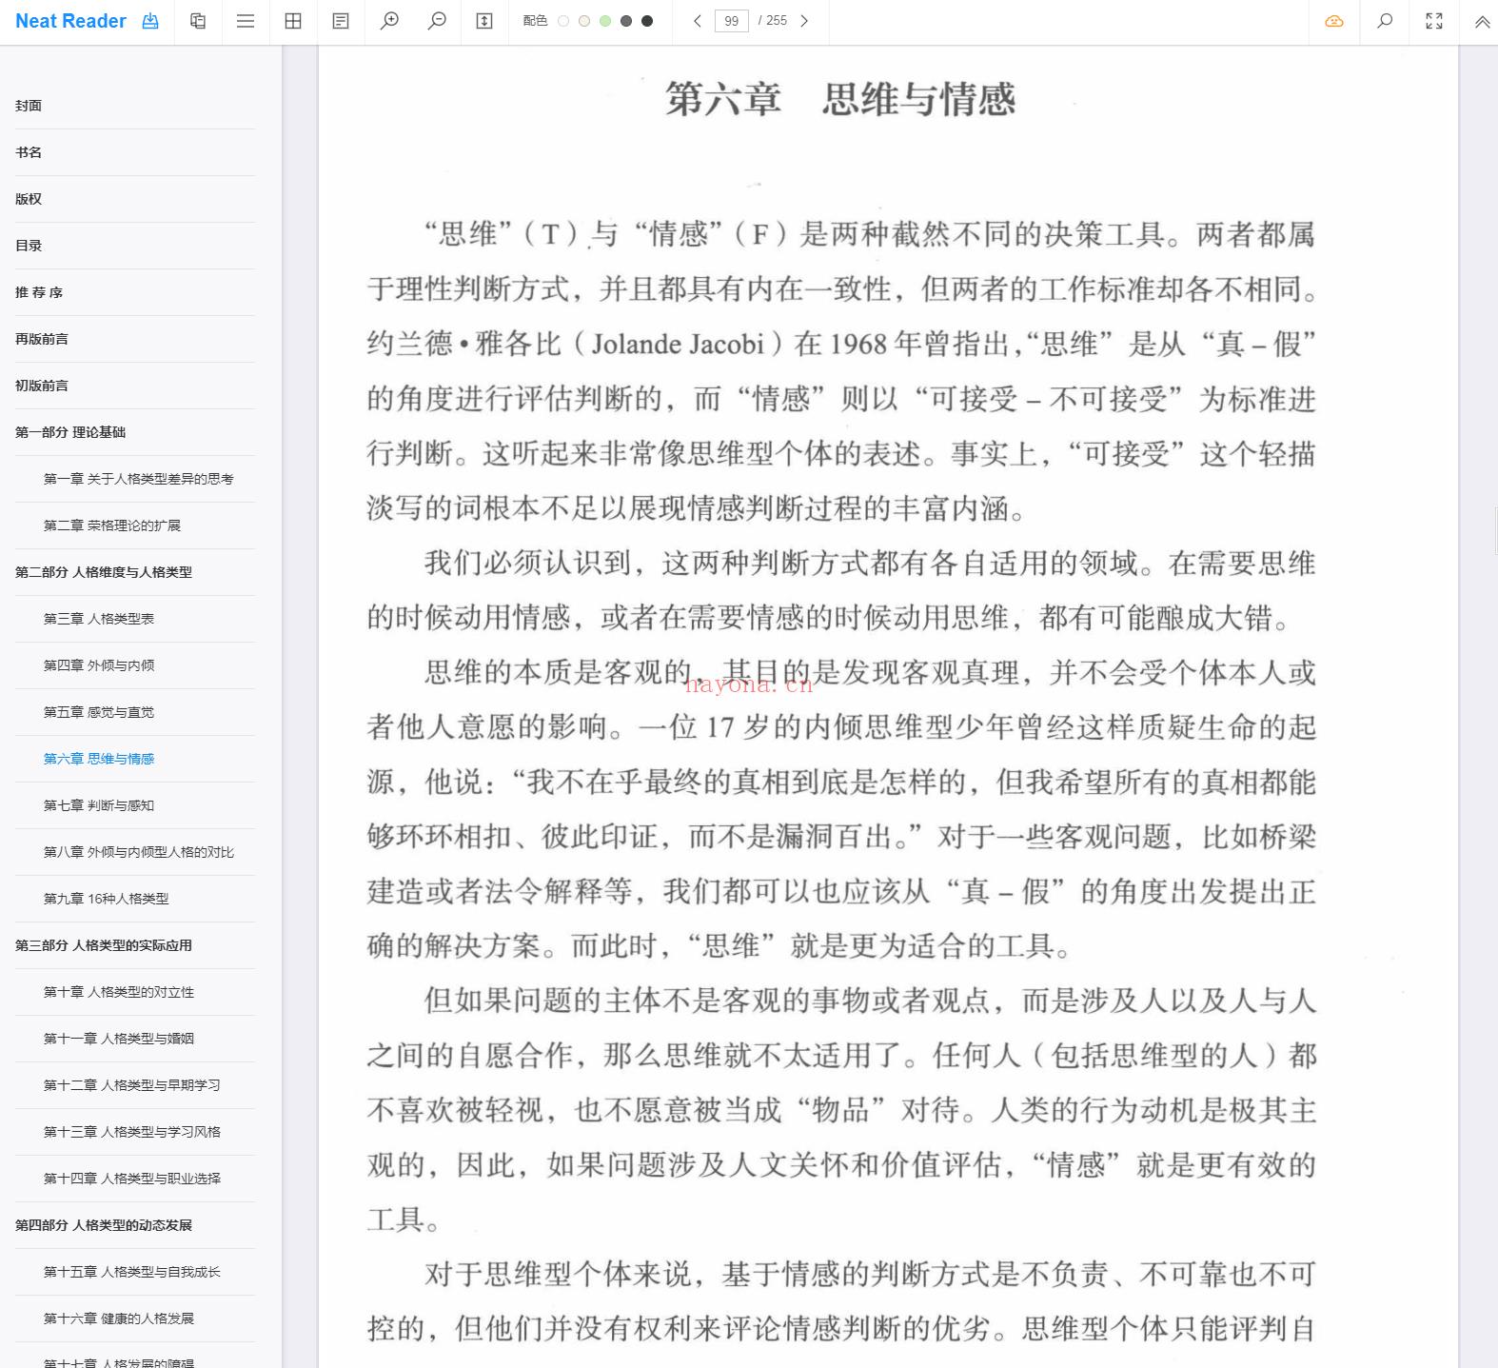
Task: Go to next page arrow
Action: (804, 21)
